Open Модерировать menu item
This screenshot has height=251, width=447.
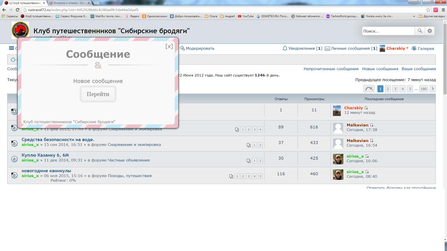point(197,48)
